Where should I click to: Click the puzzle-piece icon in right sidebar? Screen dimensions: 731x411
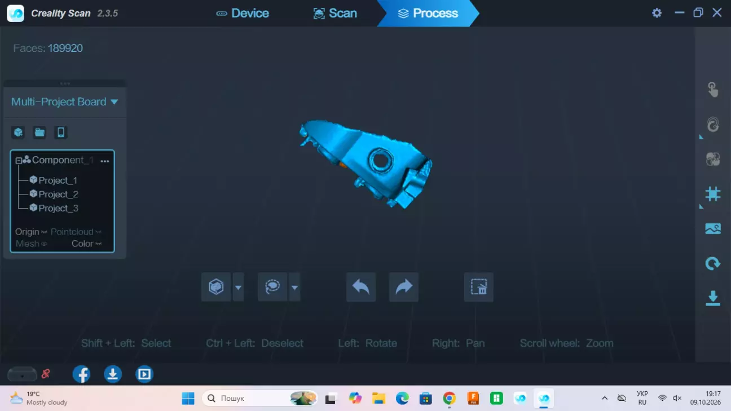(713, 159)
